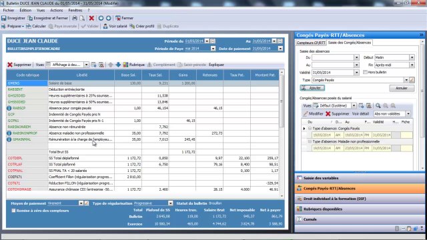Click the edit icon beside Type
This screenshot has width=427, height=240.
click(412, 80)
